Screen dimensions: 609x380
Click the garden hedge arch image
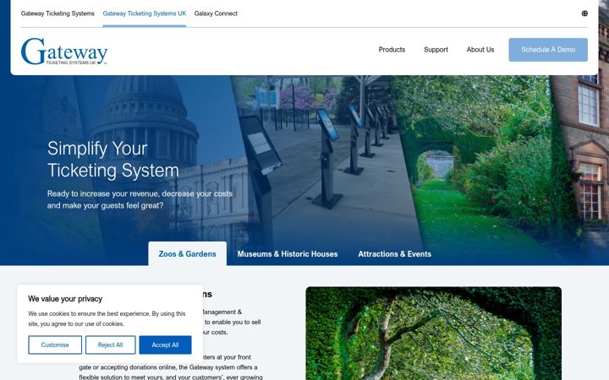[433, 334]
